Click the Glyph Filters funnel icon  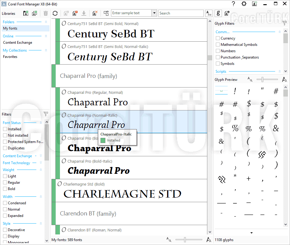(285, 23)
